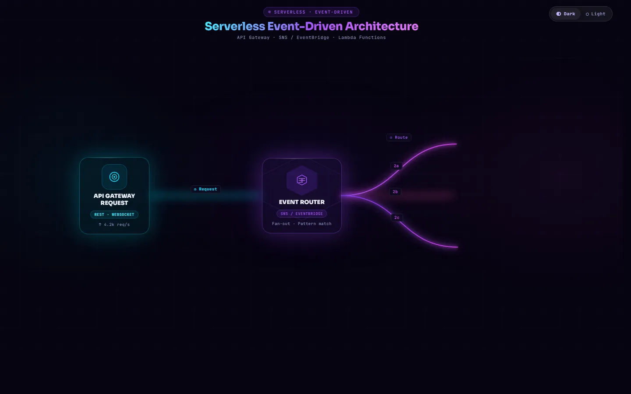The height and width of the screenshot is (394, 631).
Task: Click the dot icon in the SERVERLESS badge
Action: coord(269,12)
